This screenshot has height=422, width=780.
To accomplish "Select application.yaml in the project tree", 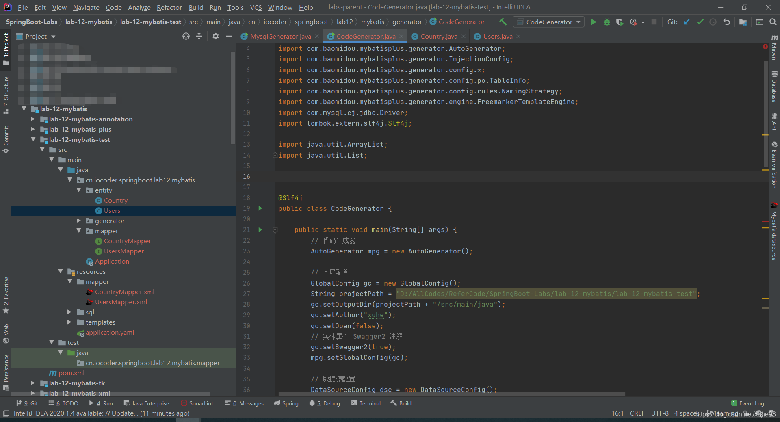I will (x=110, y=332).
